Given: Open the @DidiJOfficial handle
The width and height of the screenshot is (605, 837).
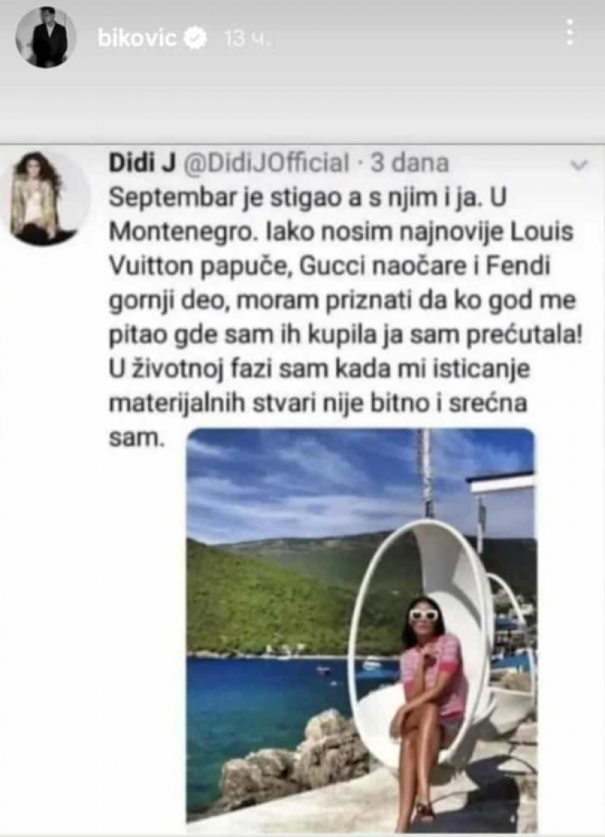Looking at the screenshot, I should (267, 163).
